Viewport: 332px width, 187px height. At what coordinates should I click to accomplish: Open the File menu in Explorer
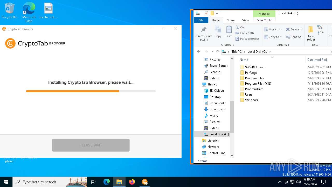(x=201, y=20)
